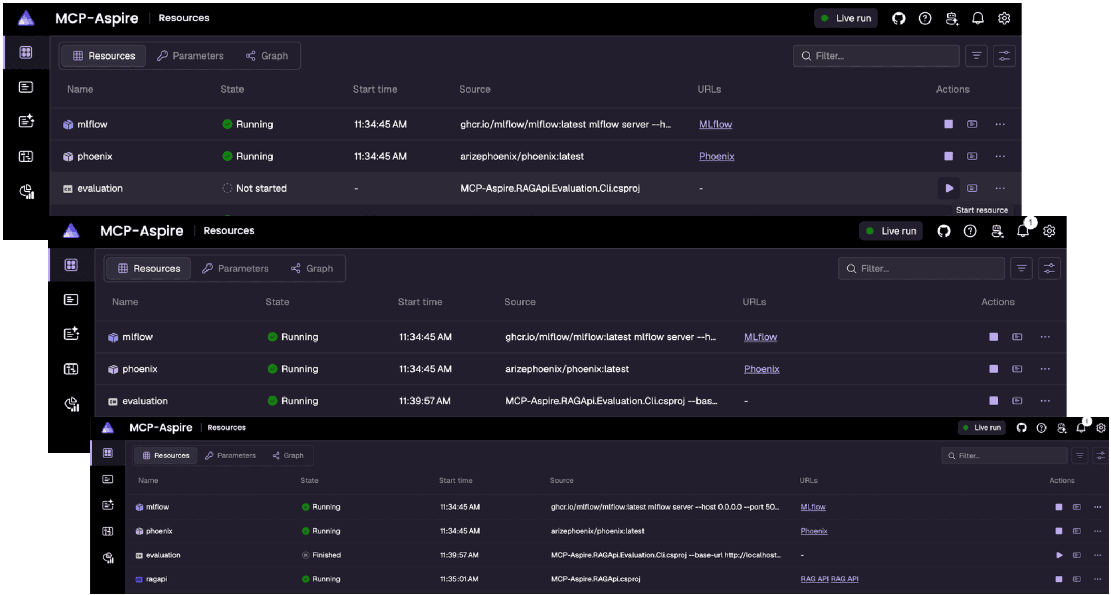Open console logs for mlflow in top window
This screenshot has height=595, width=1111.
coord(972,124)
